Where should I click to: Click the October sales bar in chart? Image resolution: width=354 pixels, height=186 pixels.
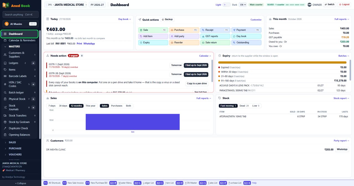132,122
